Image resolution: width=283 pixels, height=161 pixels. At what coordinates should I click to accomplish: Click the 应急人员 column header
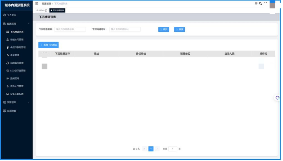(229, 54)
